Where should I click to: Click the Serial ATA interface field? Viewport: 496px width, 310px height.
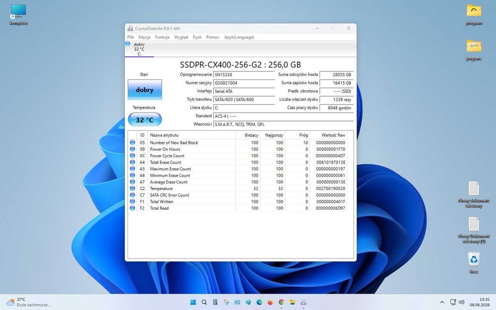point(244,91)
